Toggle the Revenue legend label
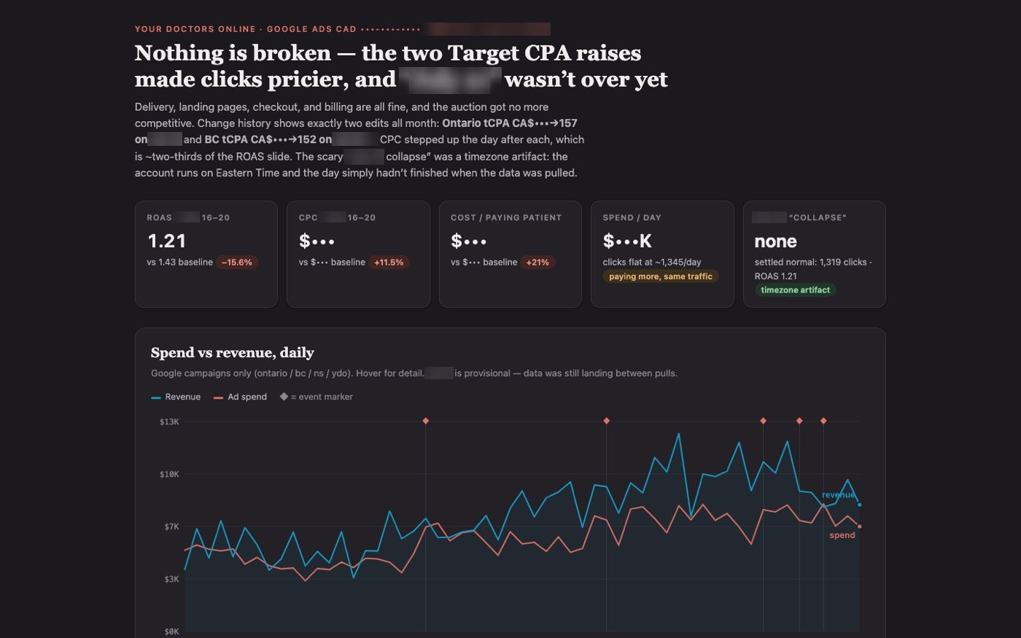 (x=182, y=397)
